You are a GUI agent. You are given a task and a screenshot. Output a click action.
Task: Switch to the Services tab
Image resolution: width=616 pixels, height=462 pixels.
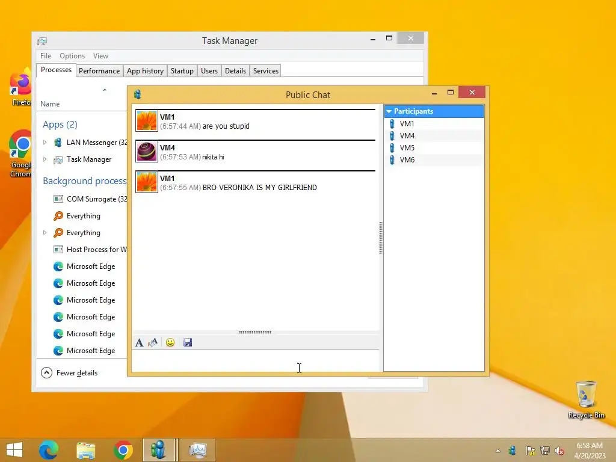click(265, 71)
